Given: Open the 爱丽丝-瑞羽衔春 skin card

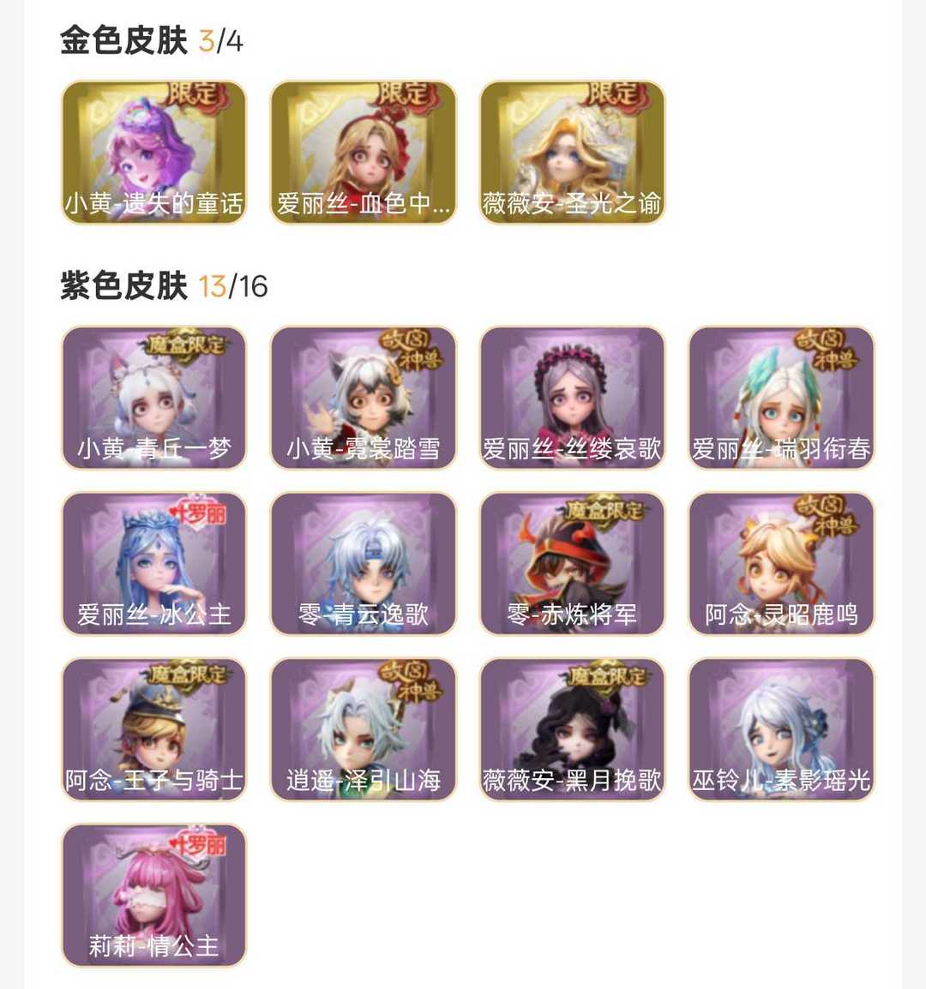Looking at the screenshot, I should tap(781, 398).
